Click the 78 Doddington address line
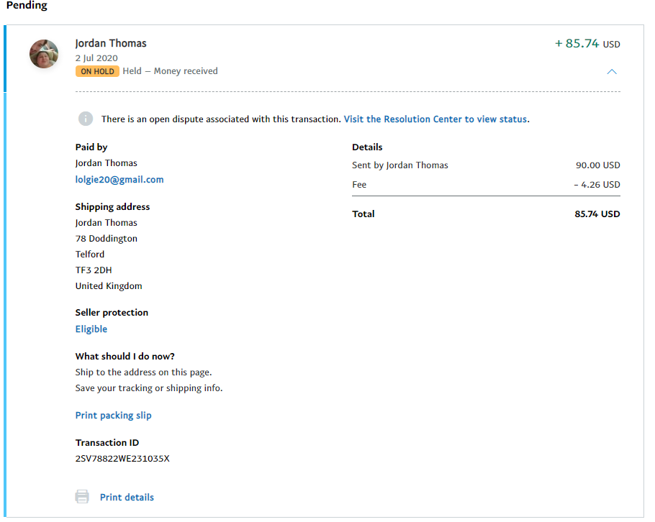Viewport: 655px width, 522px height. pyautogui.click(x=107, y=239)
